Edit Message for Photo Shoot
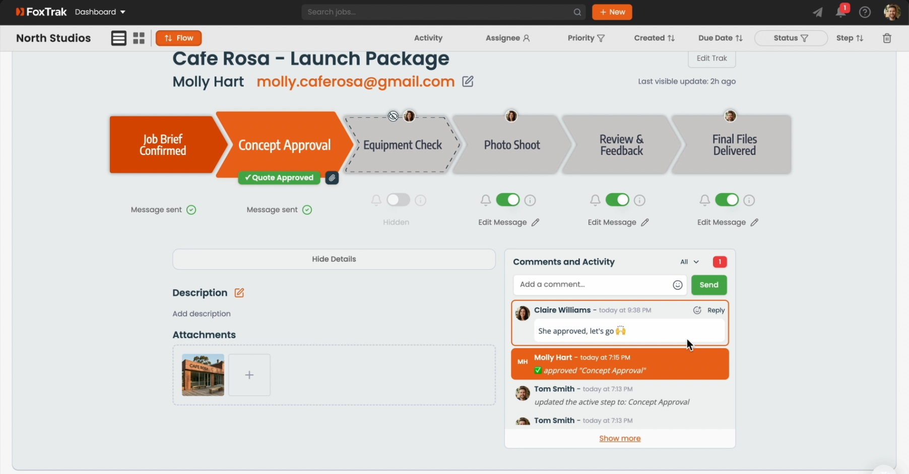 click(x=509, y=222)
